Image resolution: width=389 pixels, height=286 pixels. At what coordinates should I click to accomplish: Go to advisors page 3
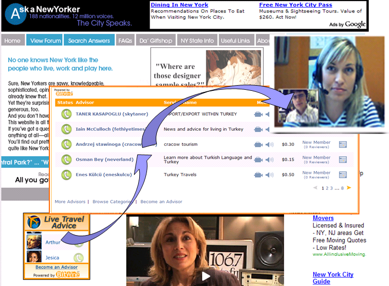click(331, 188)
